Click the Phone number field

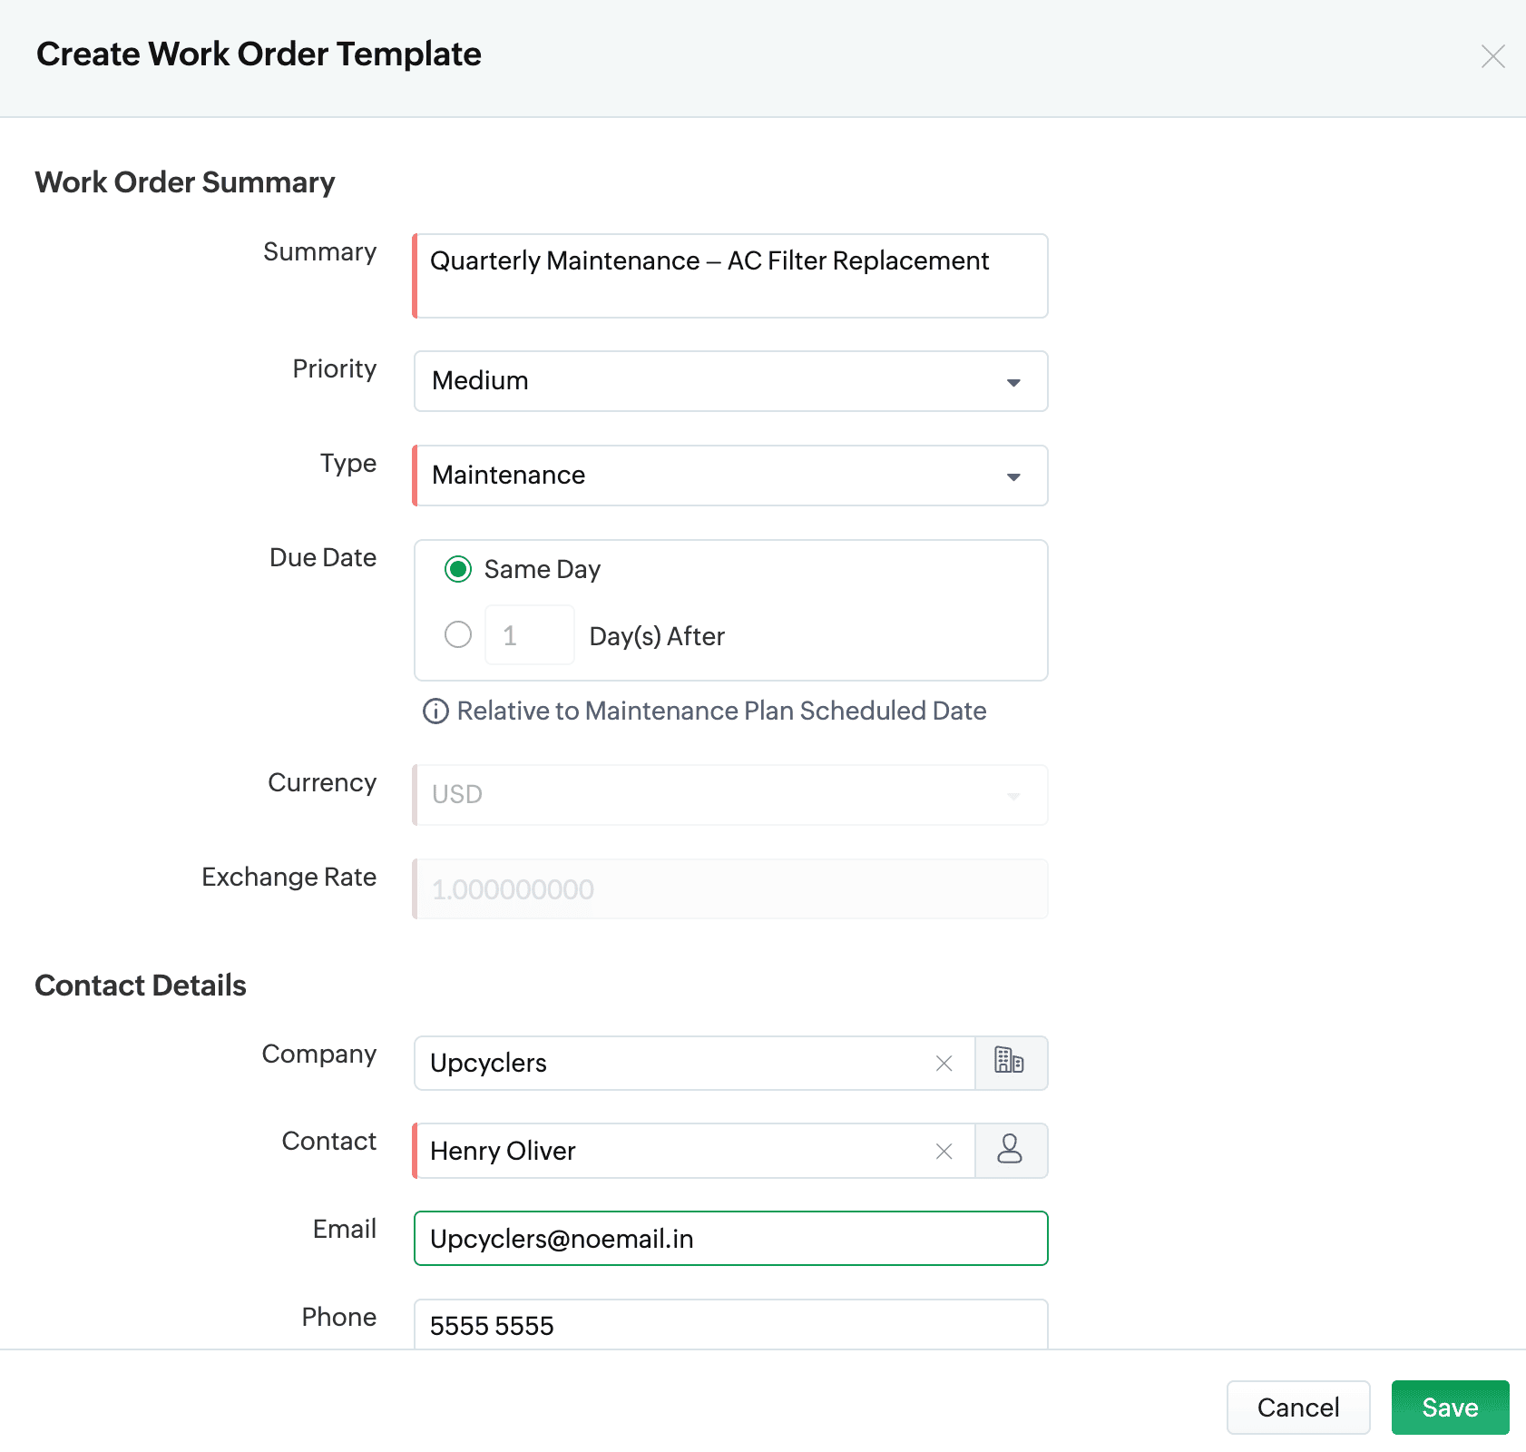pyautogui.click(x=730, y=1325)
